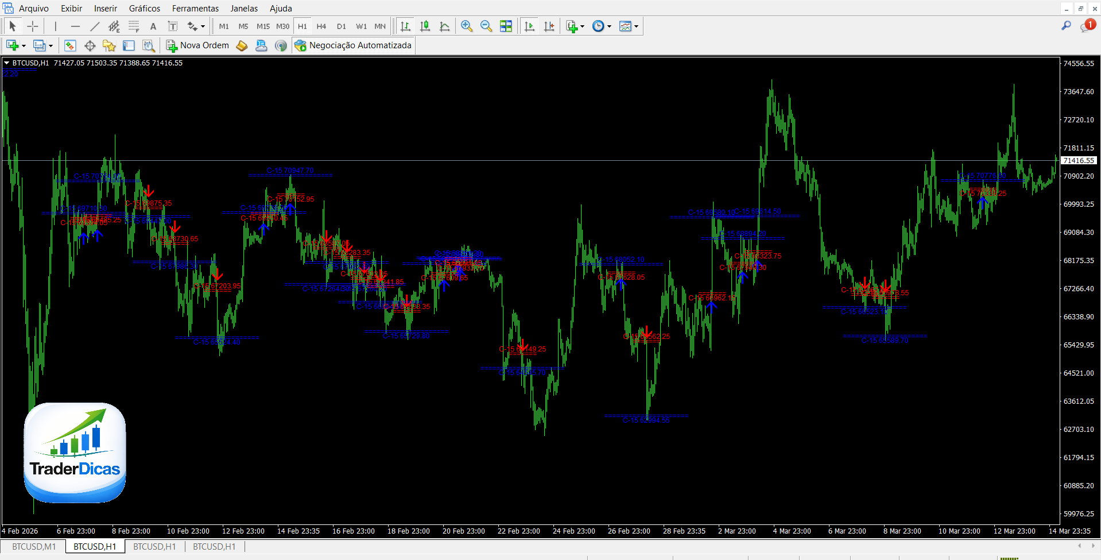The height and width of the screenshot is (560, 1101).
Task: Draw a trendline with the line tool
Action: [95, 26]
